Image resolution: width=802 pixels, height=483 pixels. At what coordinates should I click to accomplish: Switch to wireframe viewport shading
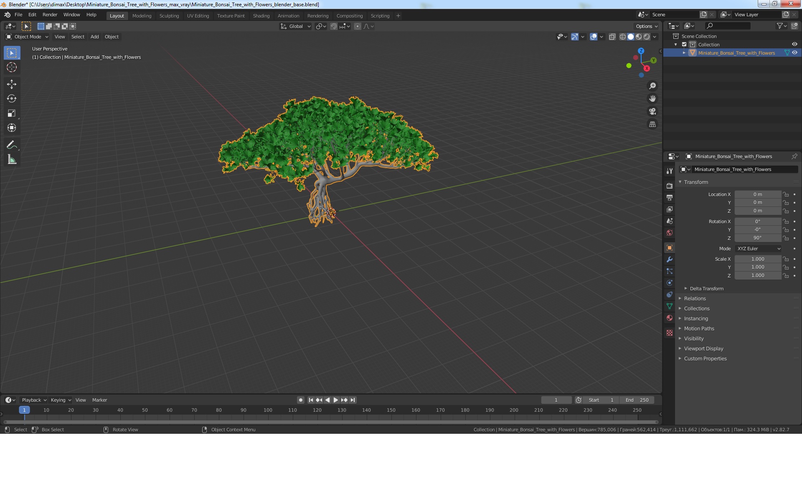(622, 37)
